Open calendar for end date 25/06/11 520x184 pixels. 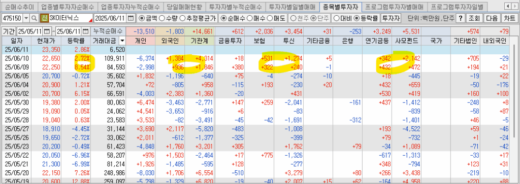(85, 31)
